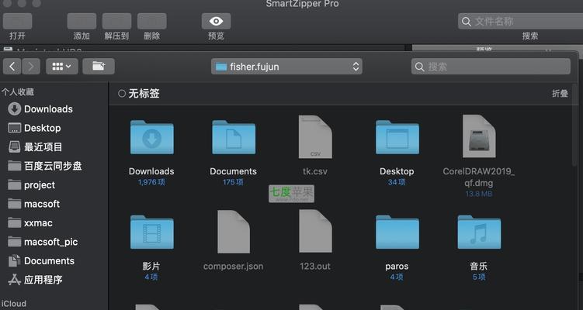Screen dimensions: 583x310
Task: Select the xxmac folder in sidebar
Action: click(29, 222)
